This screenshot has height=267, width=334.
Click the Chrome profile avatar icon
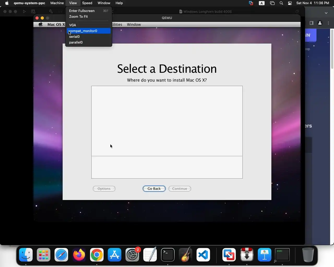320,23
